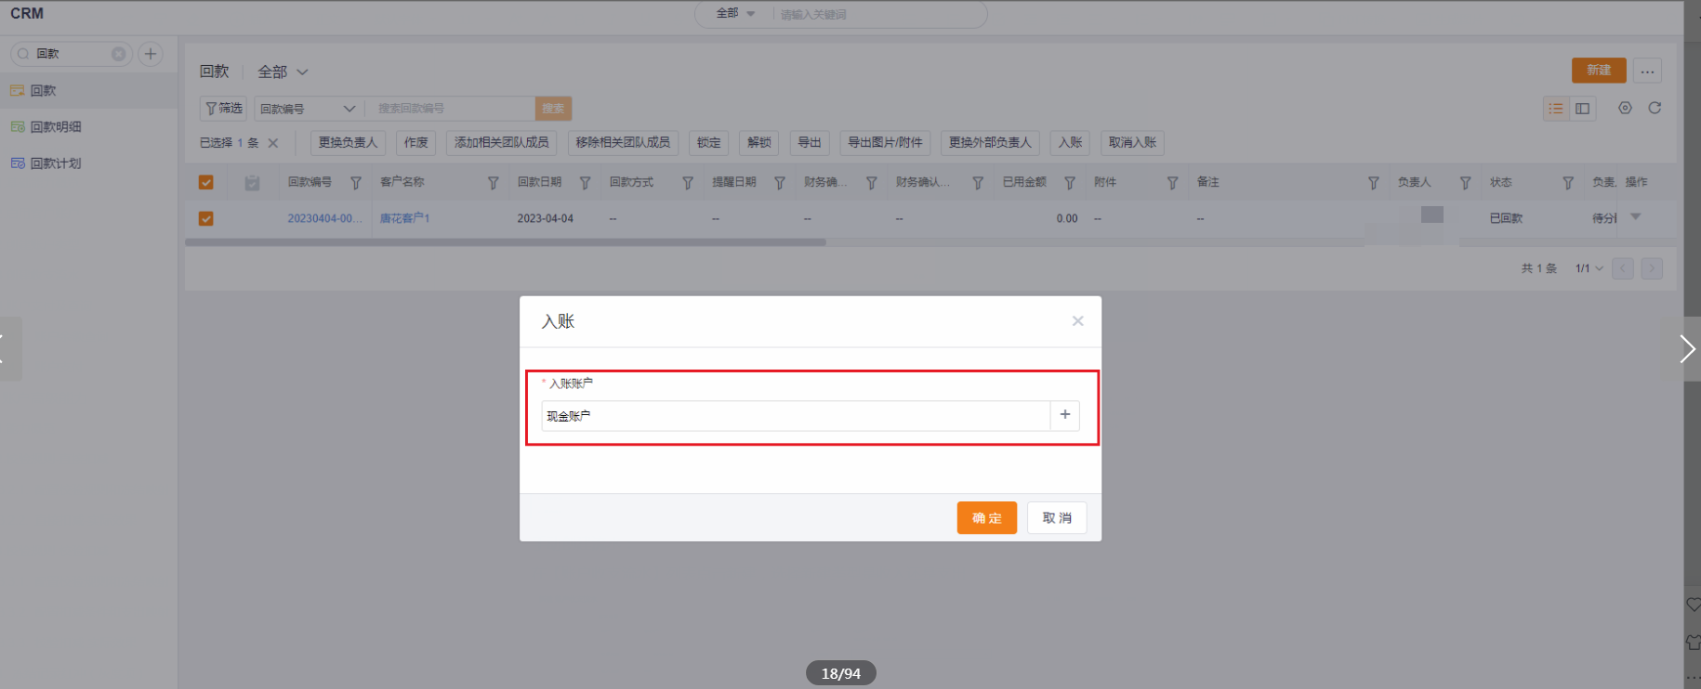Add a new account with the plus button beside 现金账户
The height and width of the screenshot is (689, 1701).
click(1065, 415)
